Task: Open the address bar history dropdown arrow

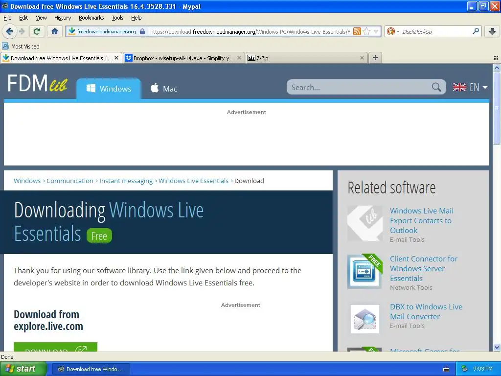Action: click(376, 31)
